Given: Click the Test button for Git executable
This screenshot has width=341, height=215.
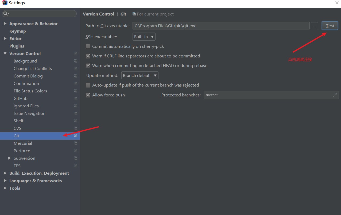Looking at the screenshot, I should point(330,26).
